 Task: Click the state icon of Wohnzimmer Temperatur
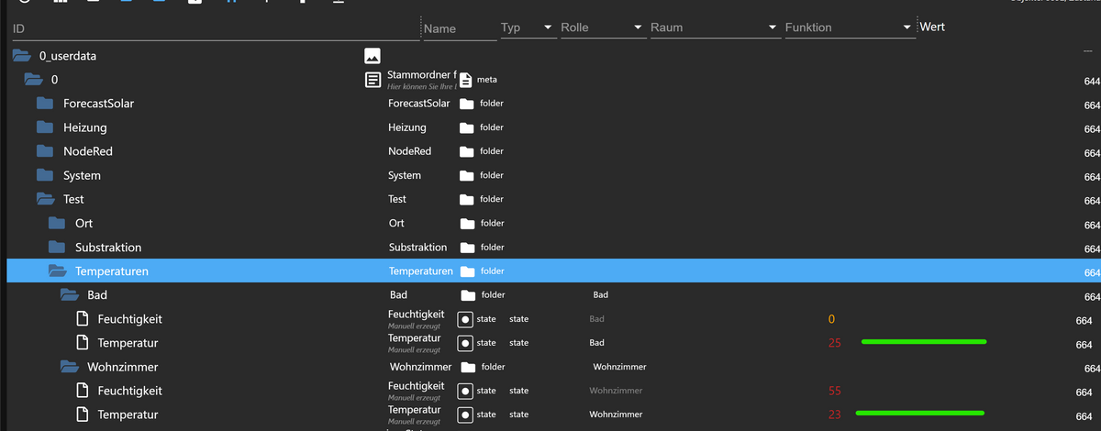coord(465,414)
